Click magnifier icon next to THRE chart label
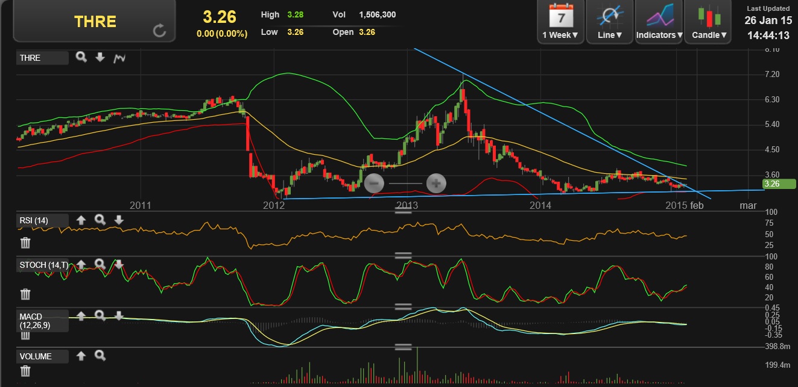This screenshot has height=387, width=798. point(81,57)
